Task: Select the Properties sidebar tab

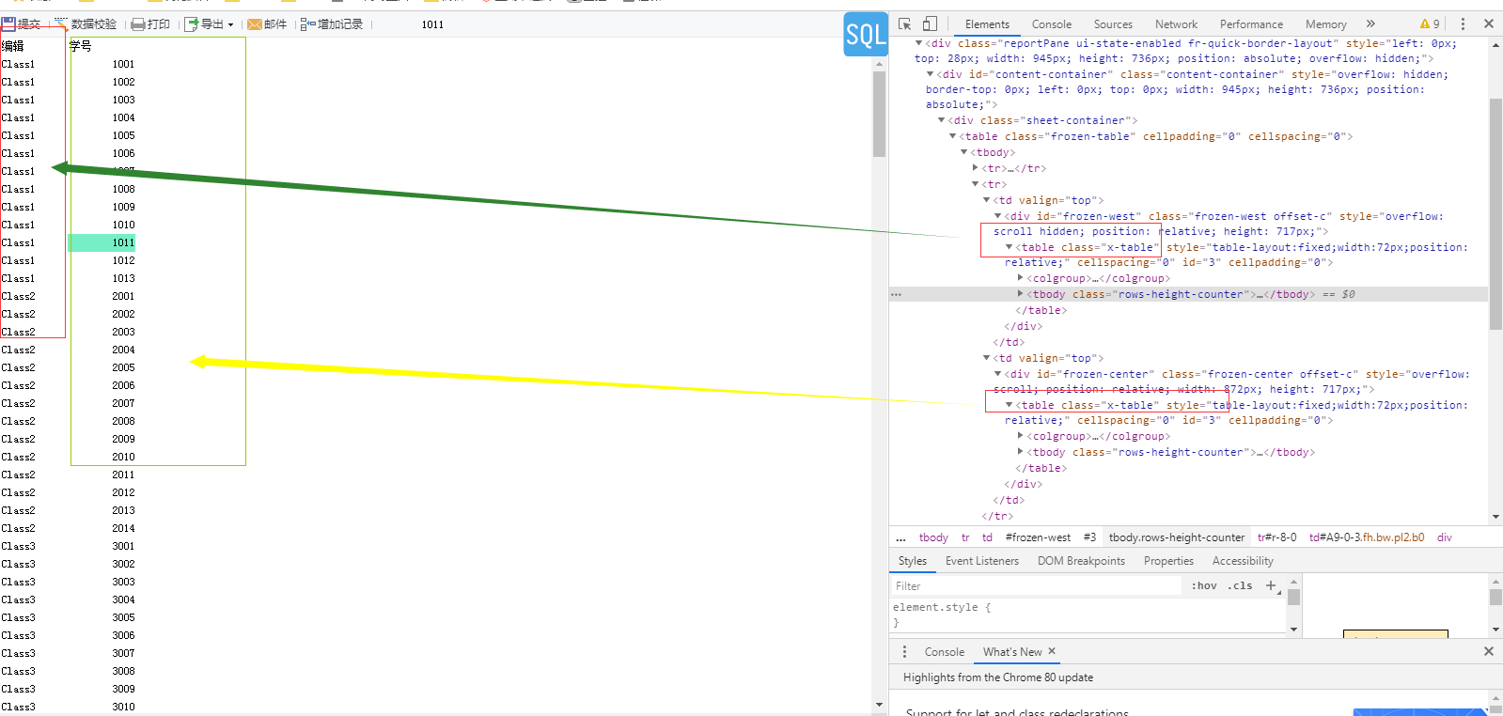Action: (x=1168, y=561)
